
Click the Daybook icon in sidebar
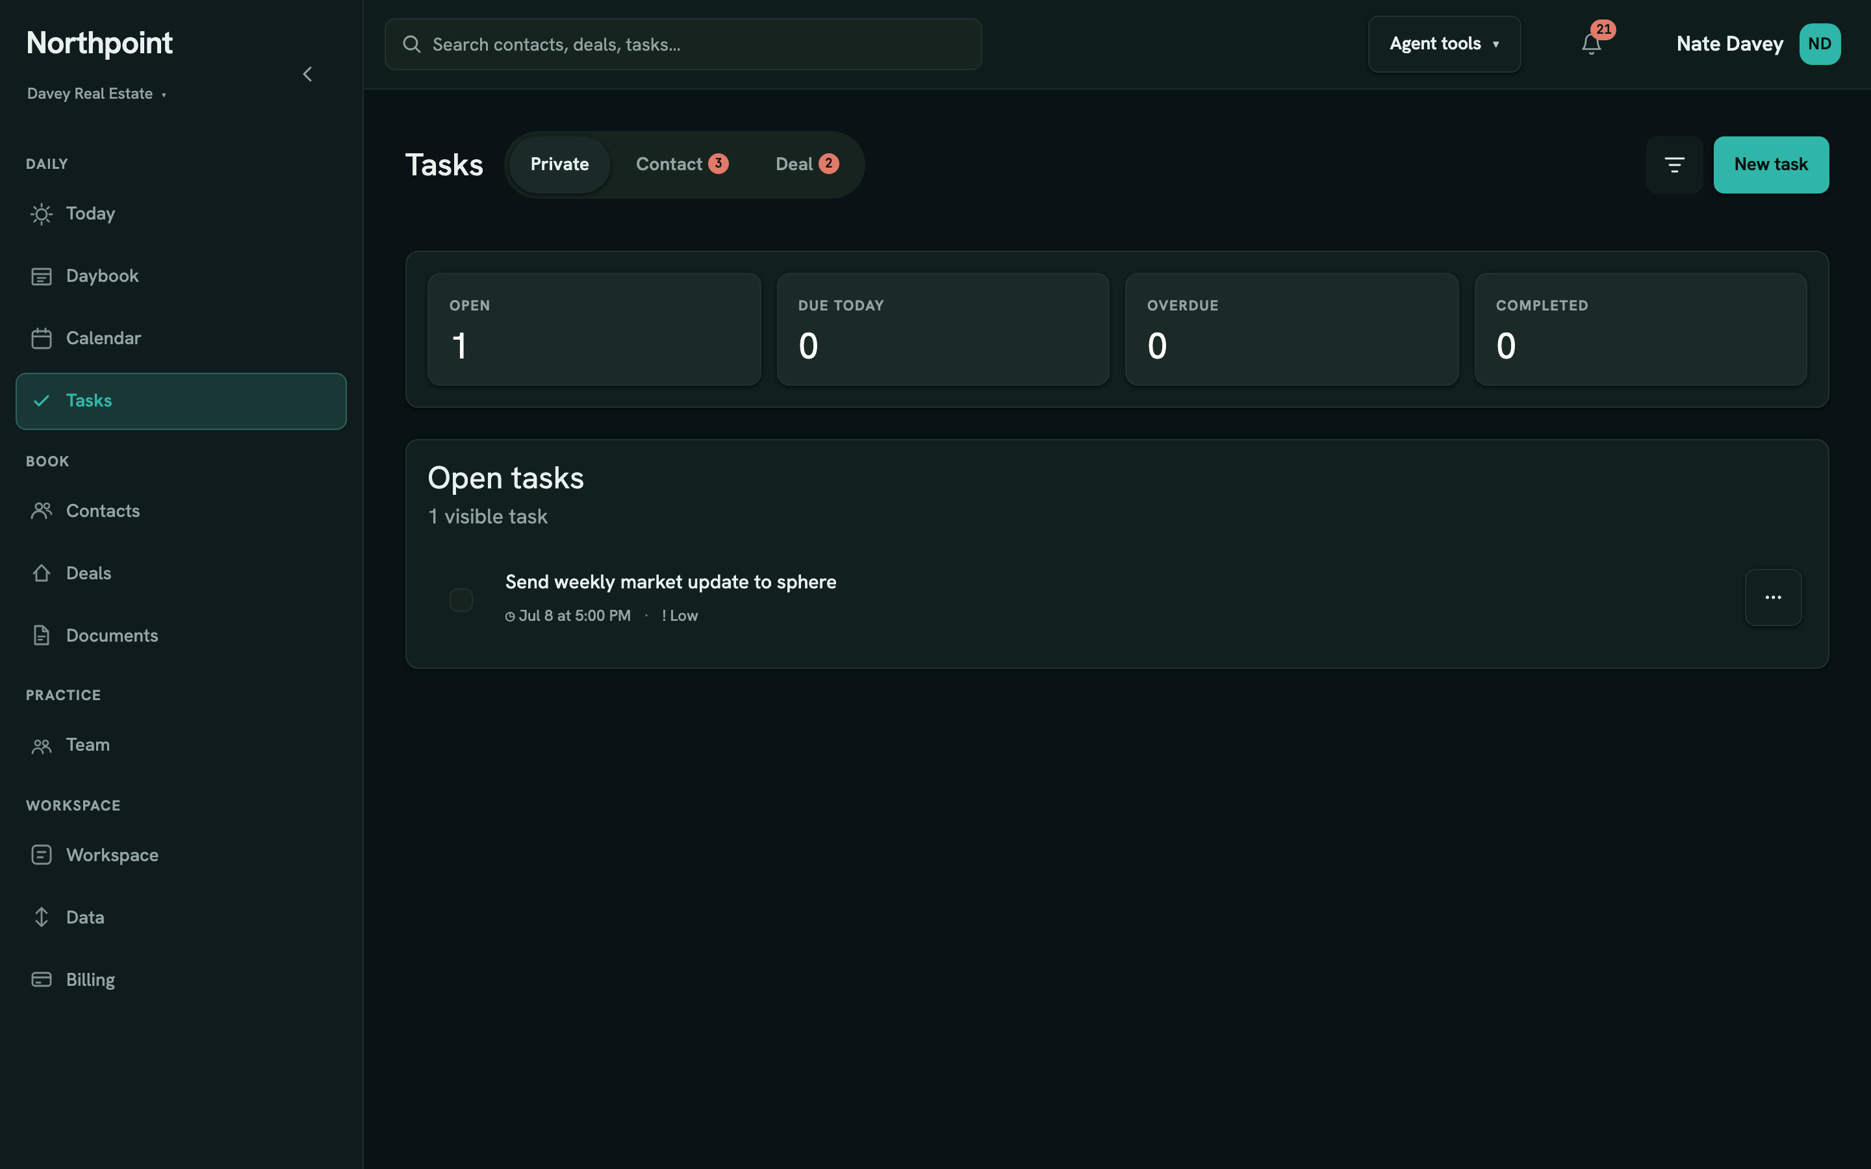[42, 276]
